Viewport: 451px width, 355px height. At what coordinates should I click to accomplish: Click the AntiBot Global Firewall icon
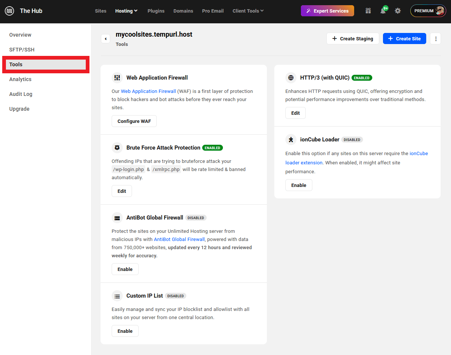117,218
